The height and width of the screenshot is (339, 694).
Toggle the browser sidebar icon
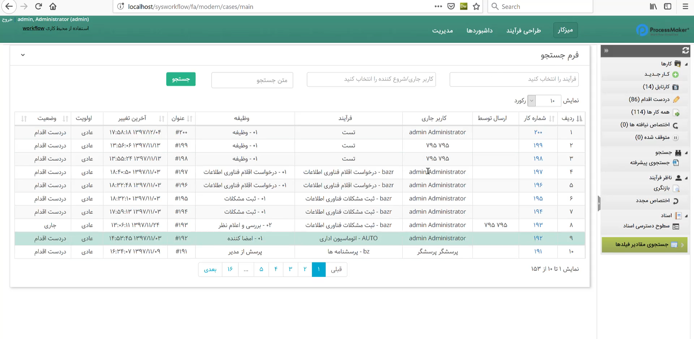point(668,6)
